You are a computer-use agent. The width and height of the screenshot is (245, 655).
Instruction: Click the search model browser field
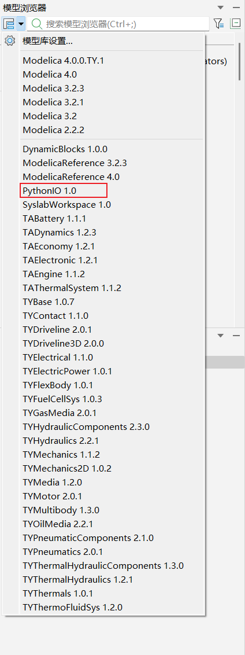coord(118,24)
